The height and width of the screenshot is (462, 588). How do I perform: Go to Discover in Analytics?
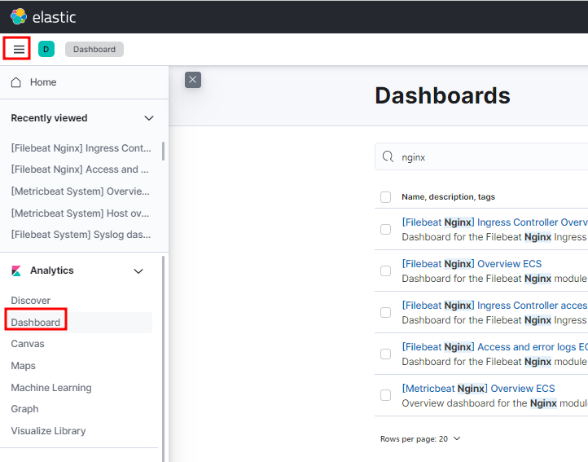(x=30, y=301)
